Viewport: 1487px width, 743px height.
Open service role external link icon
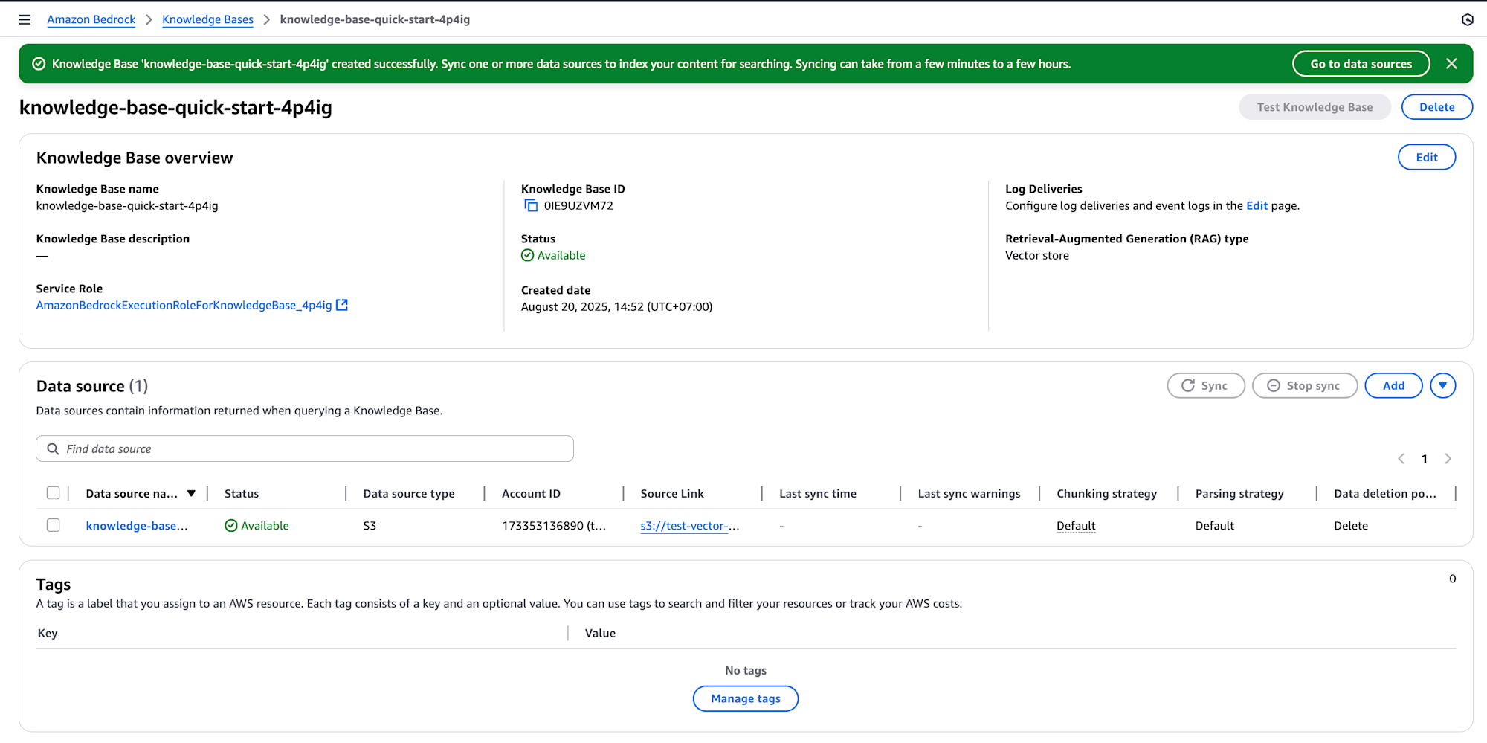[342, 305]
